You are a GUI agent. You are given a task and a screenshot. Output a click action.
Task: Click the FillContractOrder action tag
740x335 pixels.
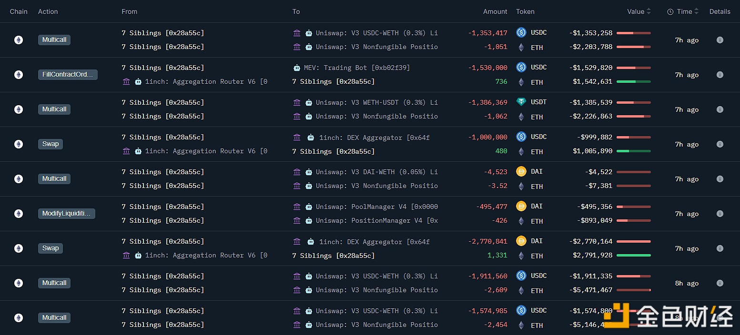[68, 75]
